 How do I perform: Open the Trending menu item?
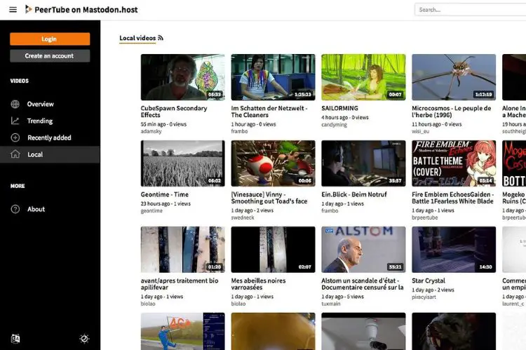[x=50, y=121]
